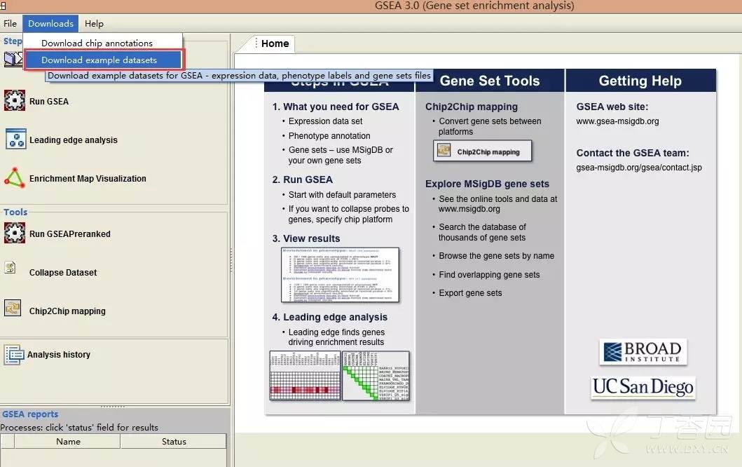Click the icon inside the Chip2Chip mapping button

pos(444,151)
